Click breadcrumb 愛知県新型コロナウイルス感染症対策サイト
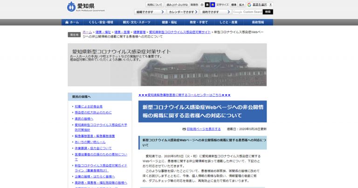The height and width of the screenshot is (188, 358). pos(180,32)
